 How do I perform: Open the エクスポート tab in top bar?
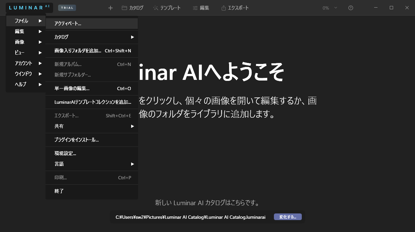[235, 8]
